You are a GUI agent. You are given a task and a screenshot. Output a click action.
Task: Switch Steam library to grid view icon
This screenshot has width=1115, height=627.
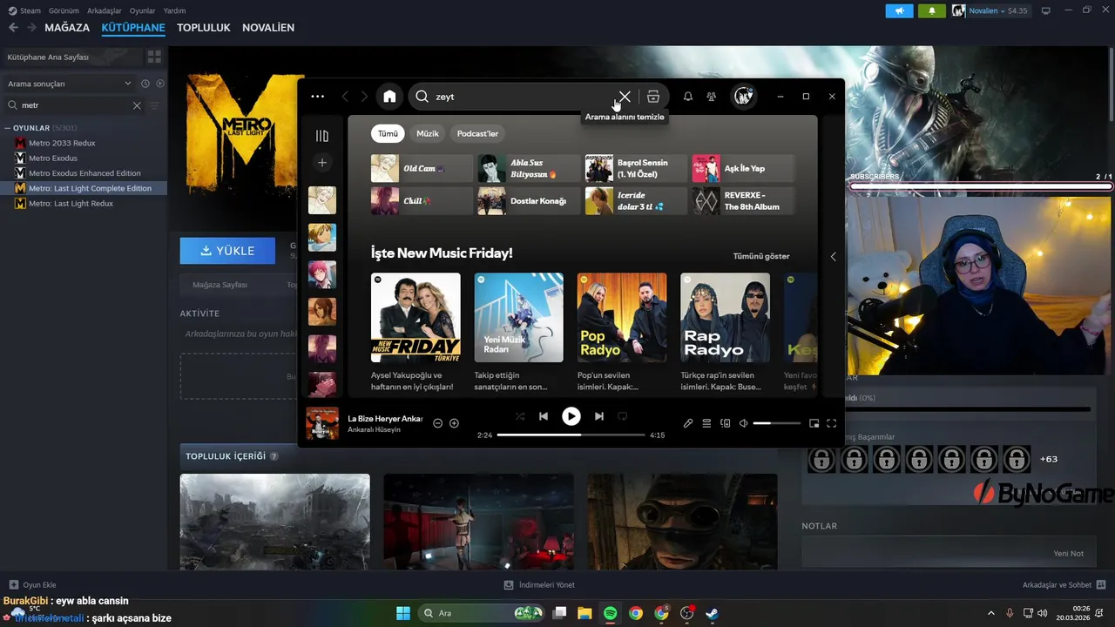coord(154,57)
